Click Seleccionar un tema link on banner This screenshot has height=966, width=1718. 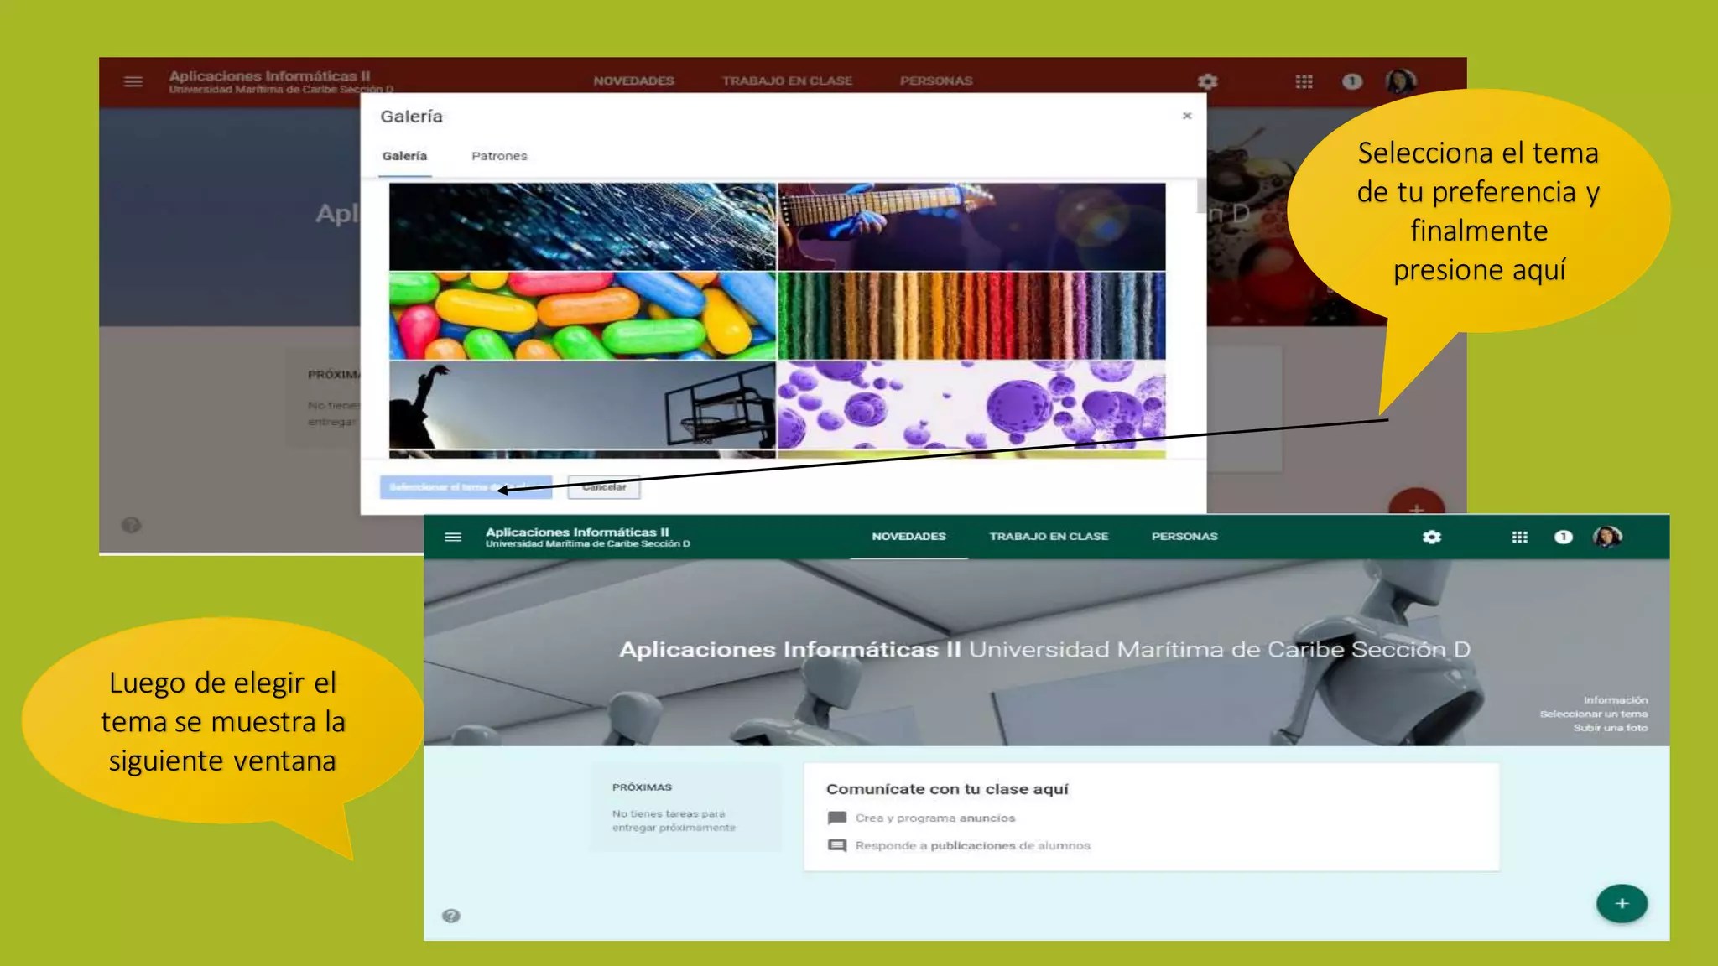coord(1593,714)
